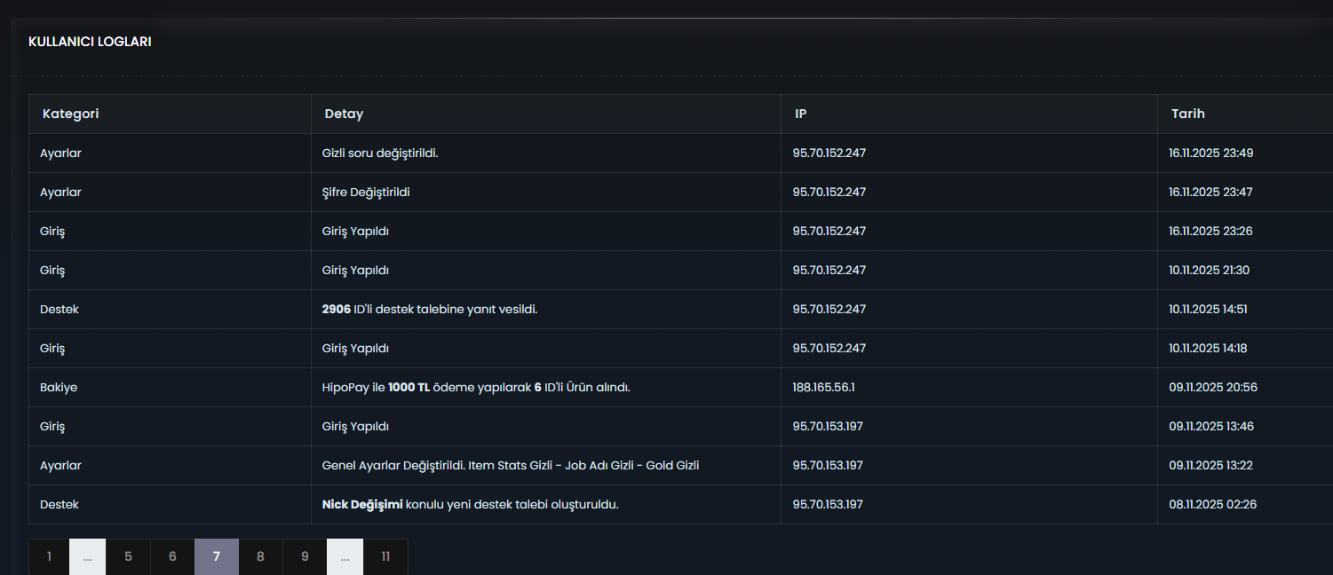Select page 6 in pagination
This screenshot has width=1333, height=575.
(x=172, y=556)
